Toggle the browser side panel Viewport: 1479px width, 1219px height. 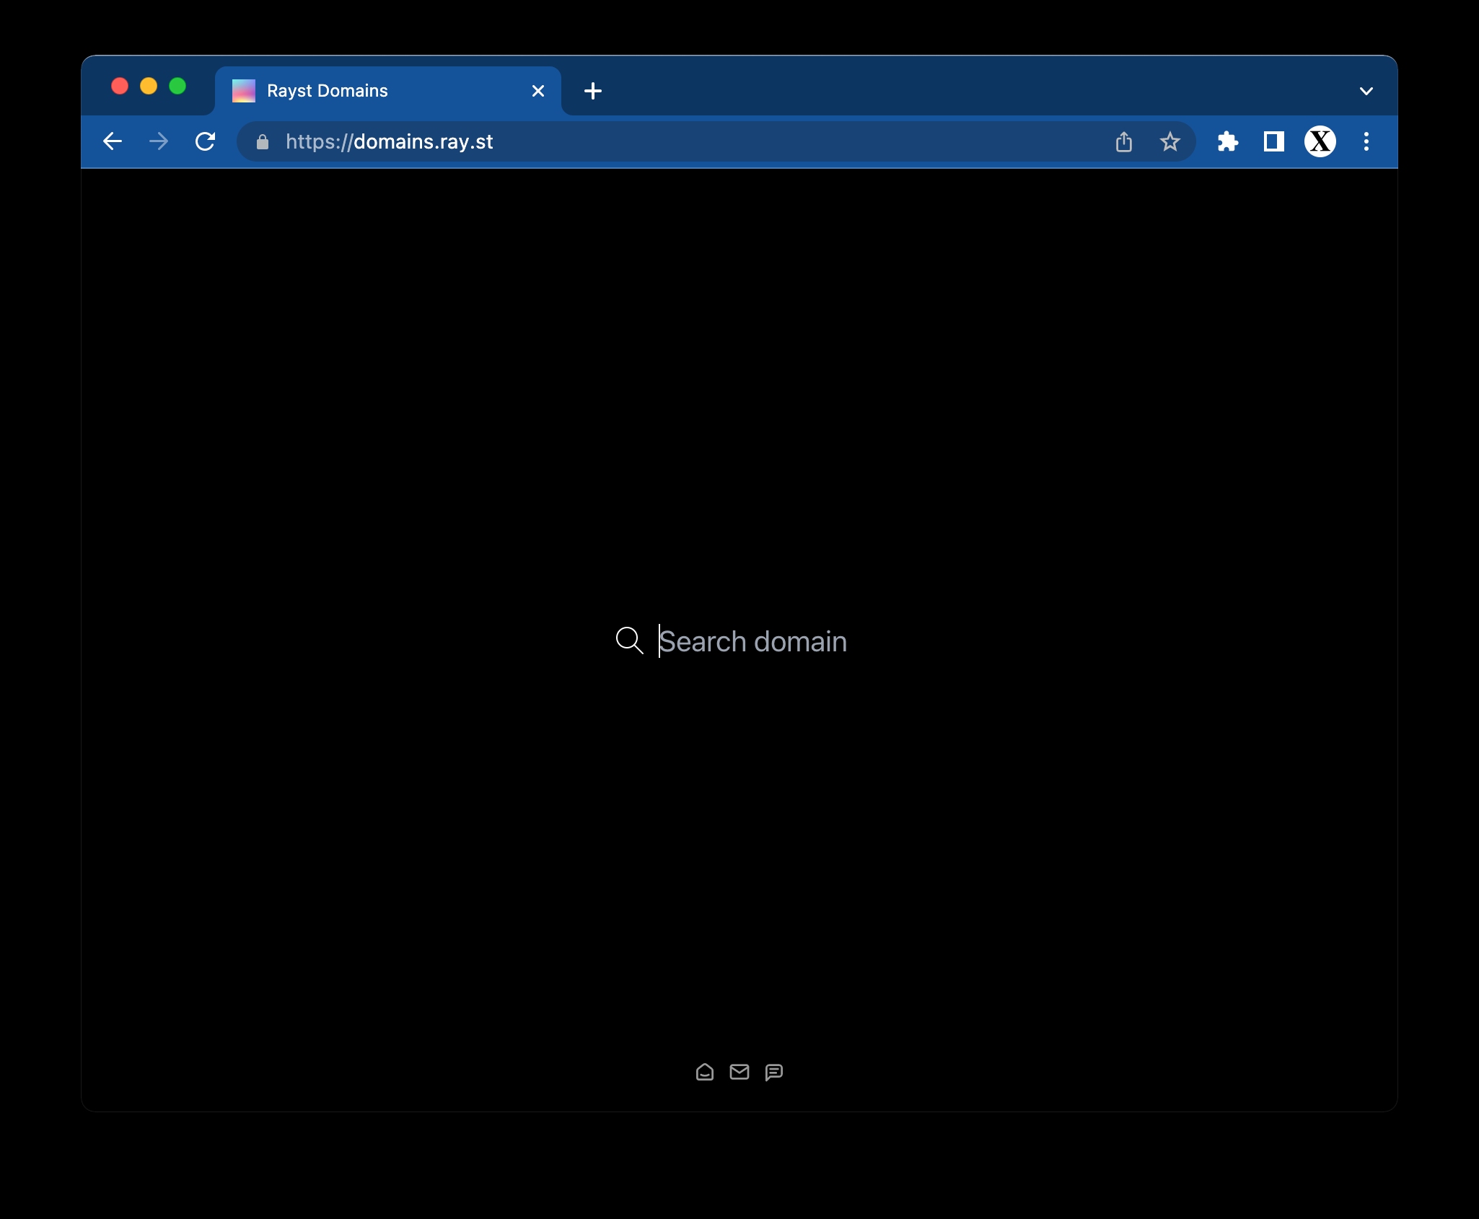click(1273, 141)
